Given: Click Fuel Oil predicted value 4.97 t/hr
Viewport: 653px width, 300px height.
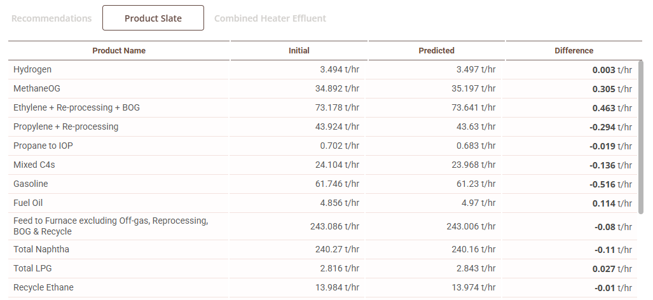Looking at the screenshot, I should coord(476,203).
